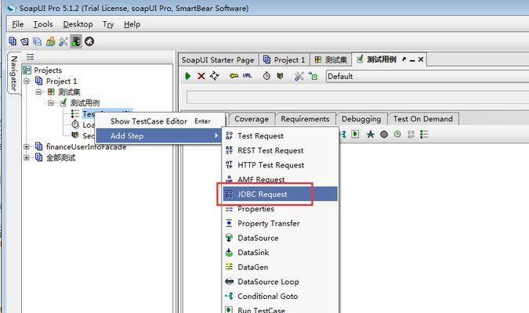Switch to the Project 1 editor tab

(x=284, y=60)
